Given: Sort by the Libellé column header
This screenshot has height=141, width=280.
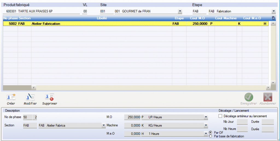Looking at the screenshot, I should (102, 18).
